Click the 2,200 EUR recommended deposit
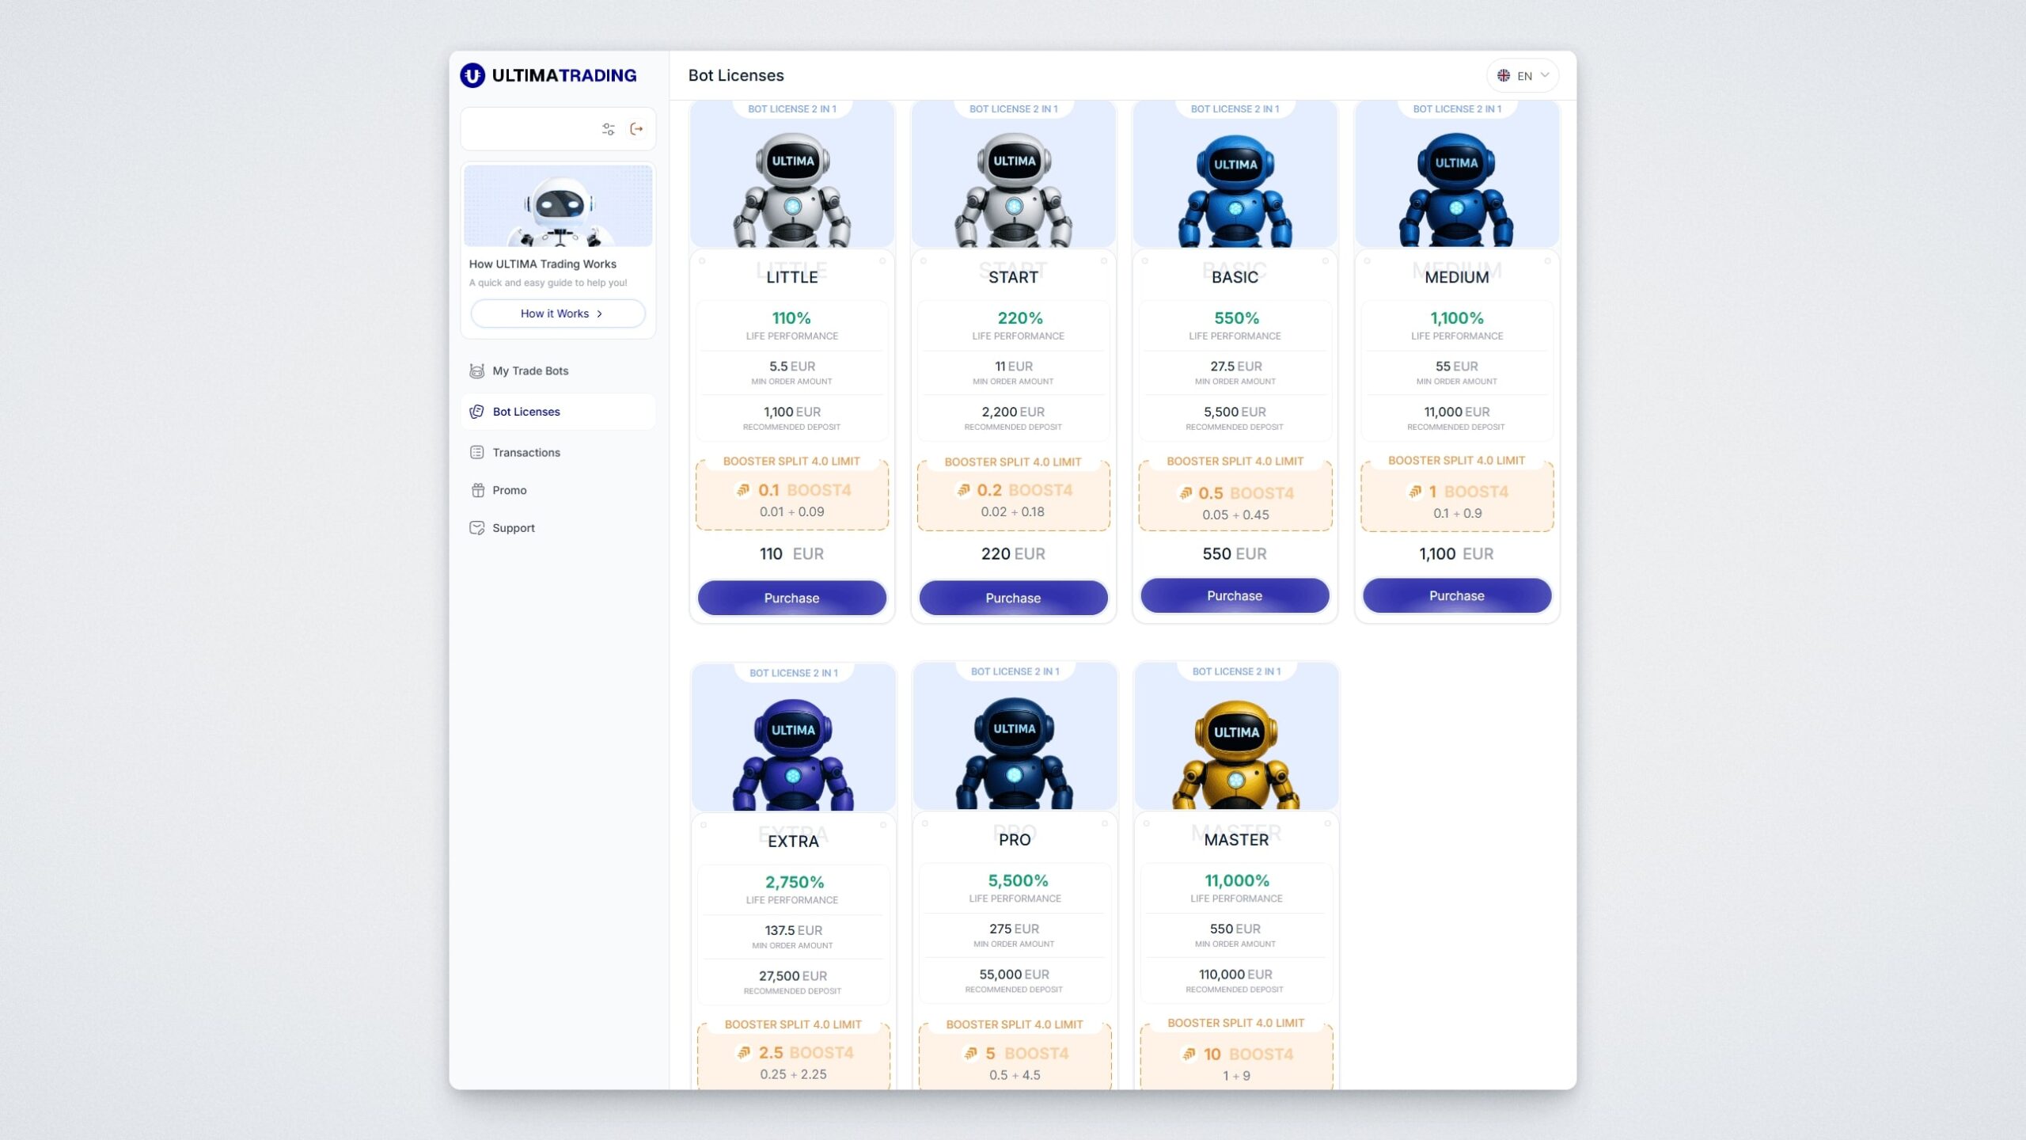The image size is (2026, 1140). [x=1013, y=412]
